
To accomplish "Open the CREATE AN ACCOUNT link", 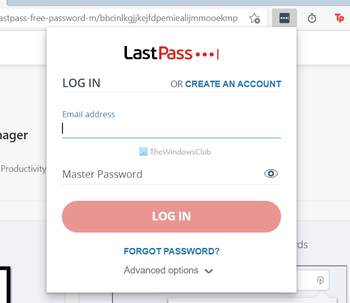I will point(233,84).
